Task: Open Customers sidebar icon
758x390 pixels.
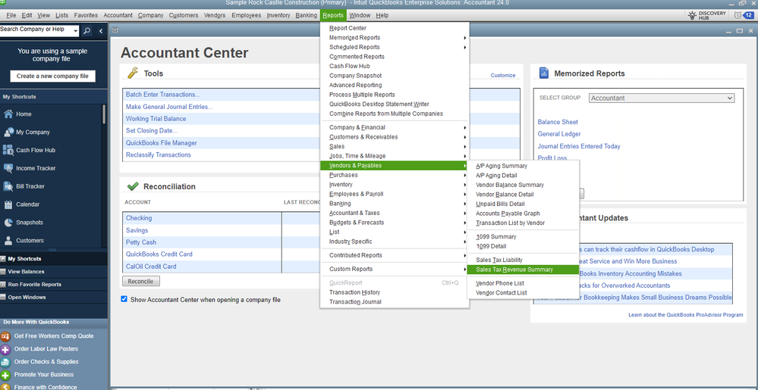Action: click(8, 240)
